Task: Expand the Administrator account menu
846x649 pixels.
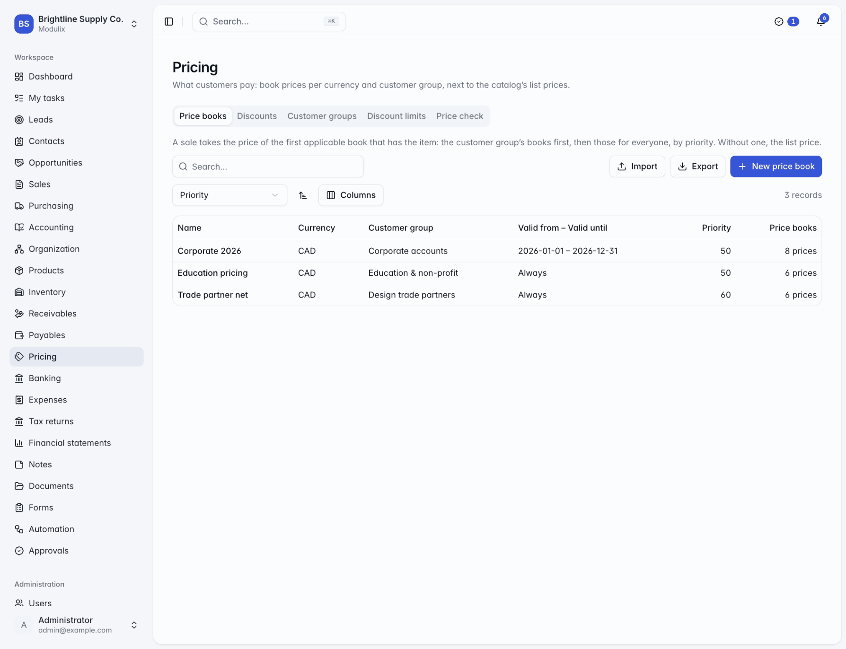Action: (x=77, y=625)
